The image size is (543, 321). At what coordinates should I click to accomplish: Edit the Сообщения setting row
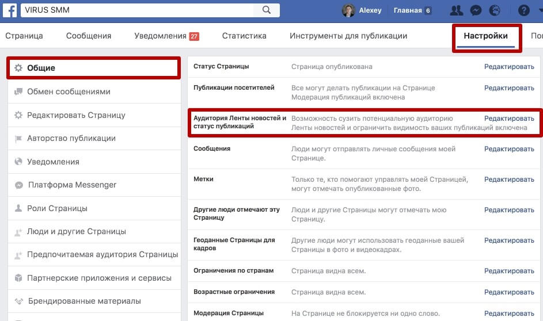pyautogui.click(x=509, y=149)
